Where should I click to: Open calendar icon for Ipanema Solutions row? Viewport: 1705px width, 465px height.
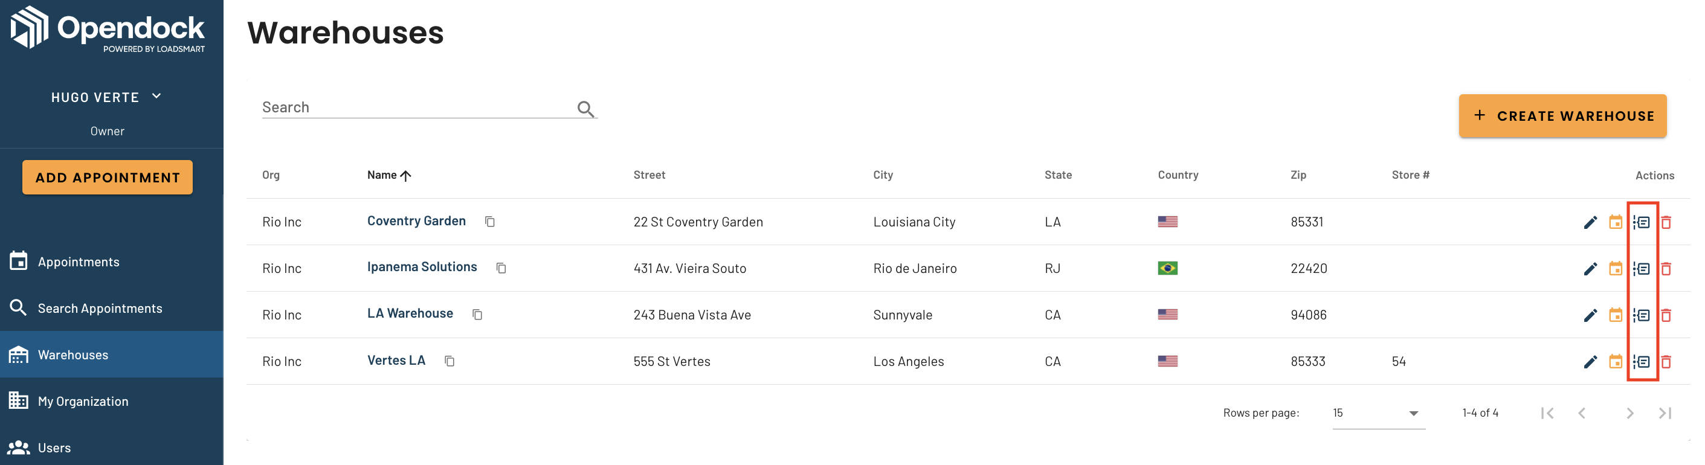point(1616,269)
